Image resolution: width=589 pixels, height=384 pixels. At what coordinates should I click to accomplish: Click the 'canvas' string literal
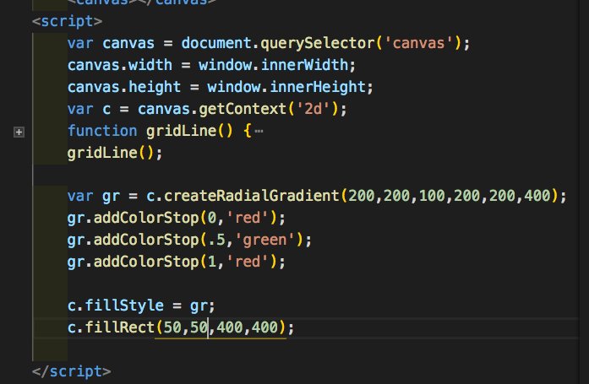418,44
